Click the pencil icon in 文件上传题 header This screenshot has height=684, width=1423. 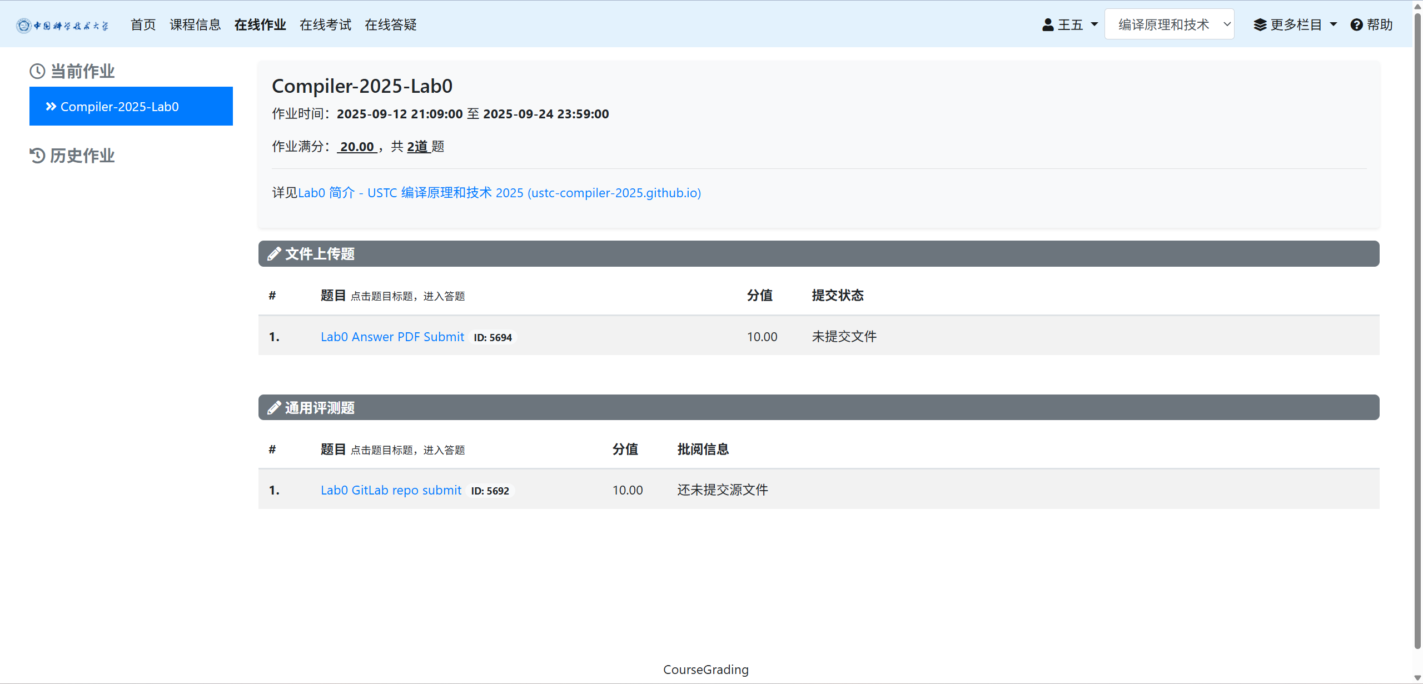[x=274, y=254]
